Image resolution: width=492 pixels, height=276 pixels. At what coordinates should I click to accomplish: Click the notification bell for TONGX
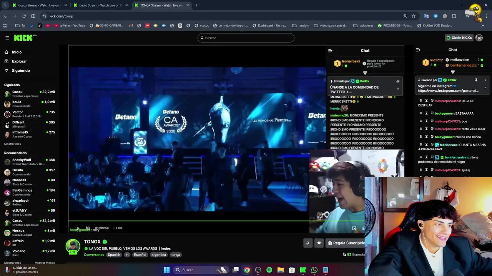point(307,243)
